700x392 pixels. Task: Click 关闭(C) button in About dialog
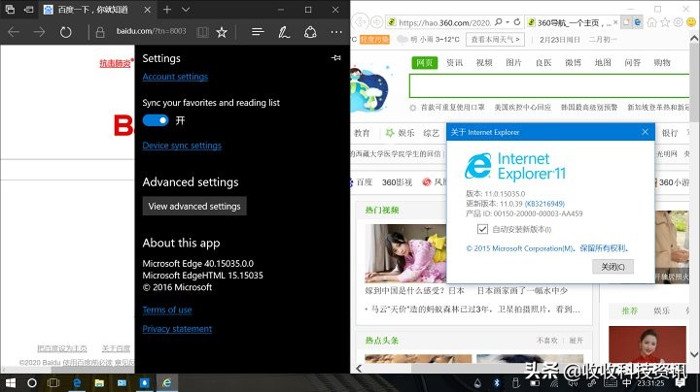[612, 267]
